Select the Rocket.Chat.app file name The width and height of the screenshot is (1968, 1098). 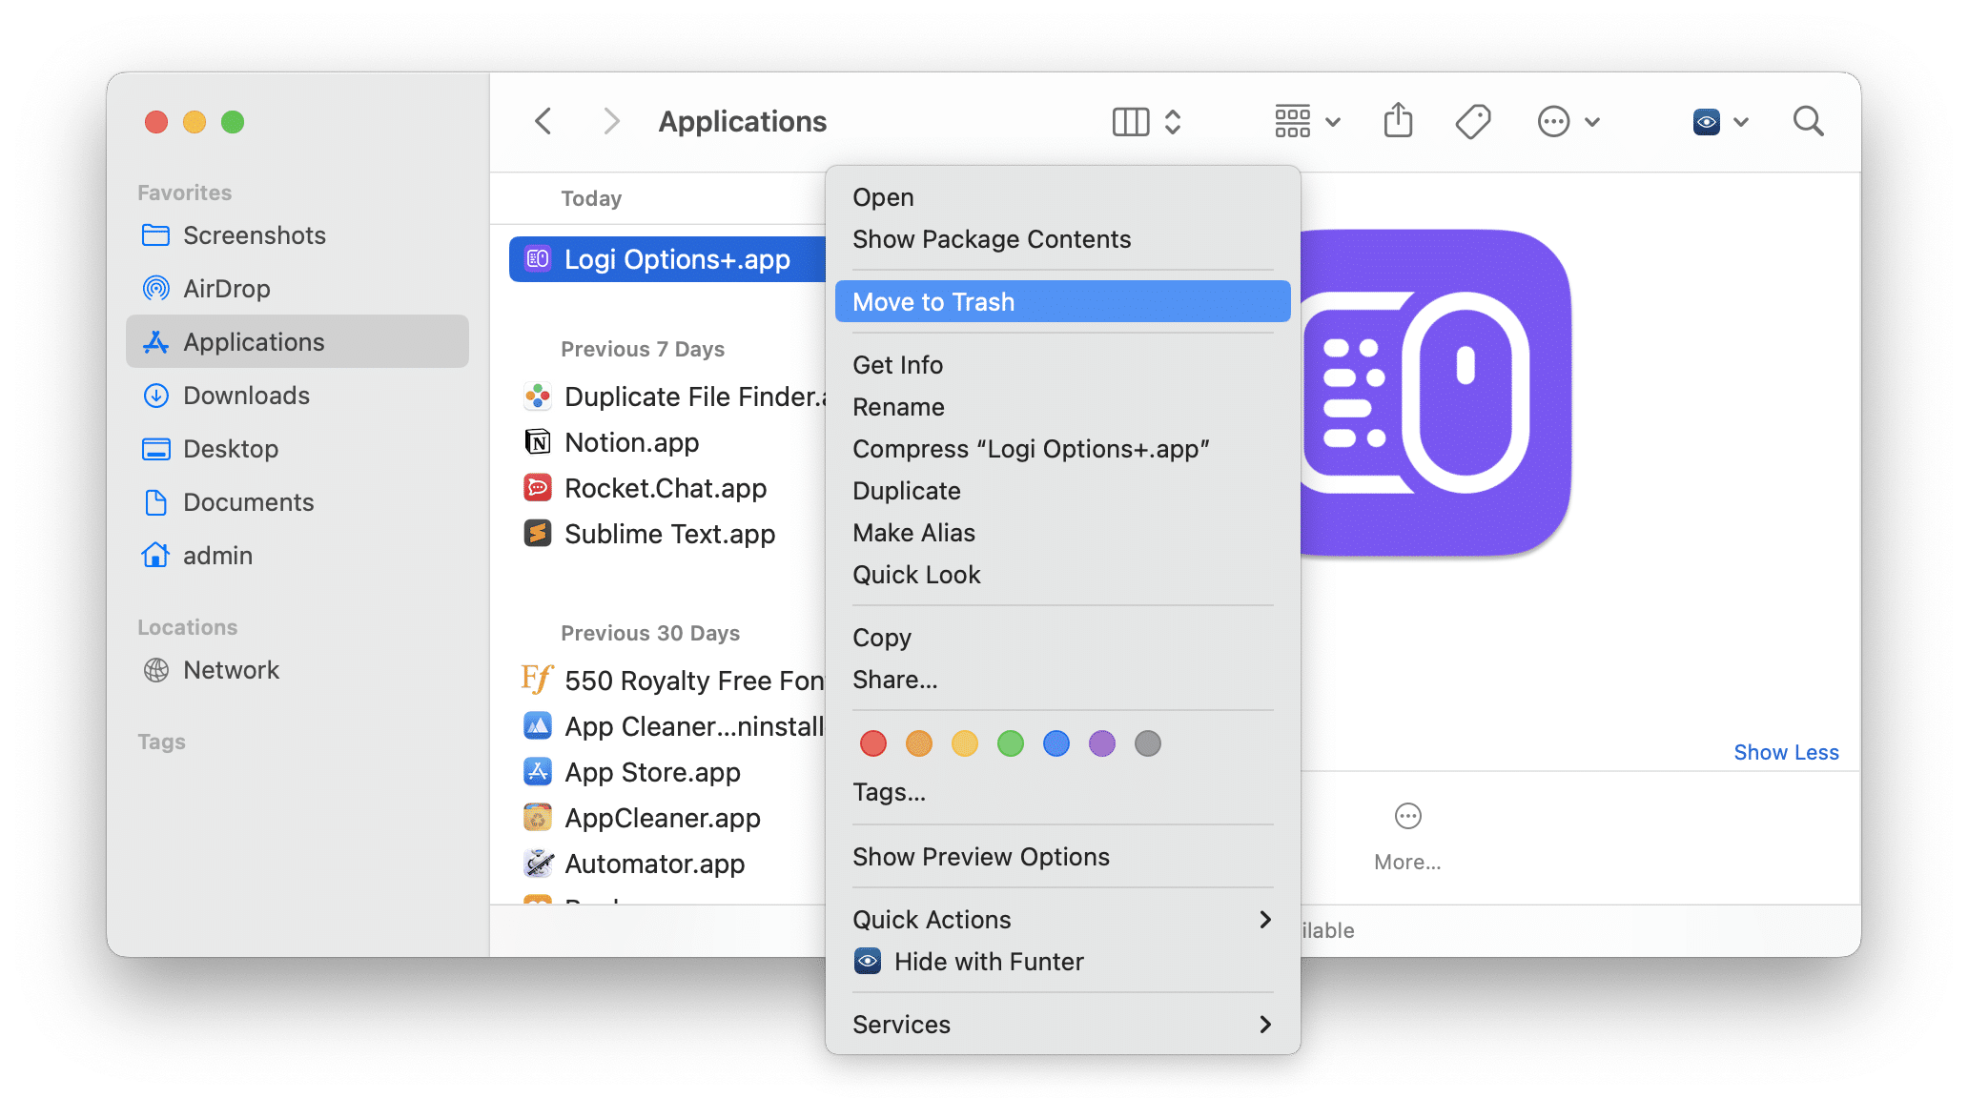pos(666,488)
